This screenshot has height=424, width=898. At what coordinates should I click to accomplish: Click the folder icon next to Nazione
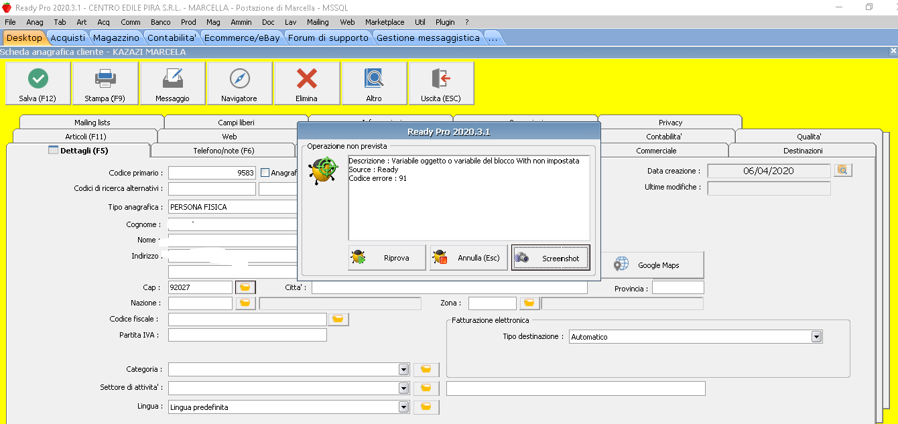tap(245, 303)
